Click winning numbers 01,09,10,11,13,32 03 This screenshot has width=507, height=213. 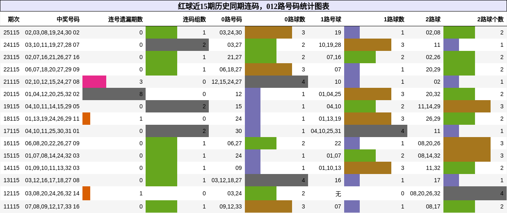coord(52,168)
